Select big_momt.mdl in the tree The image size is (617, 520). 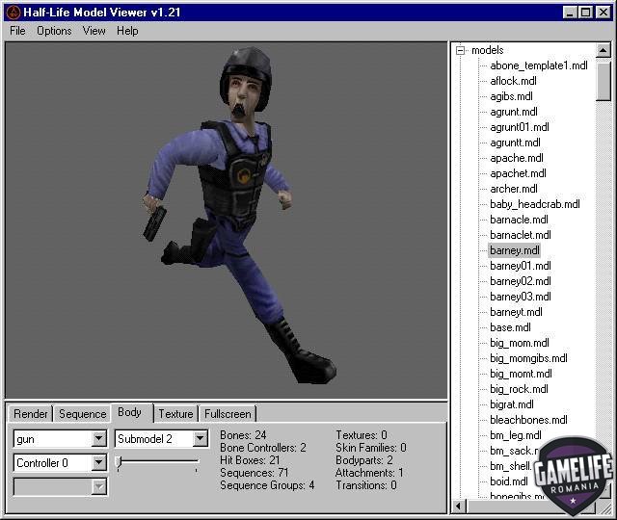tap(521, 374)
